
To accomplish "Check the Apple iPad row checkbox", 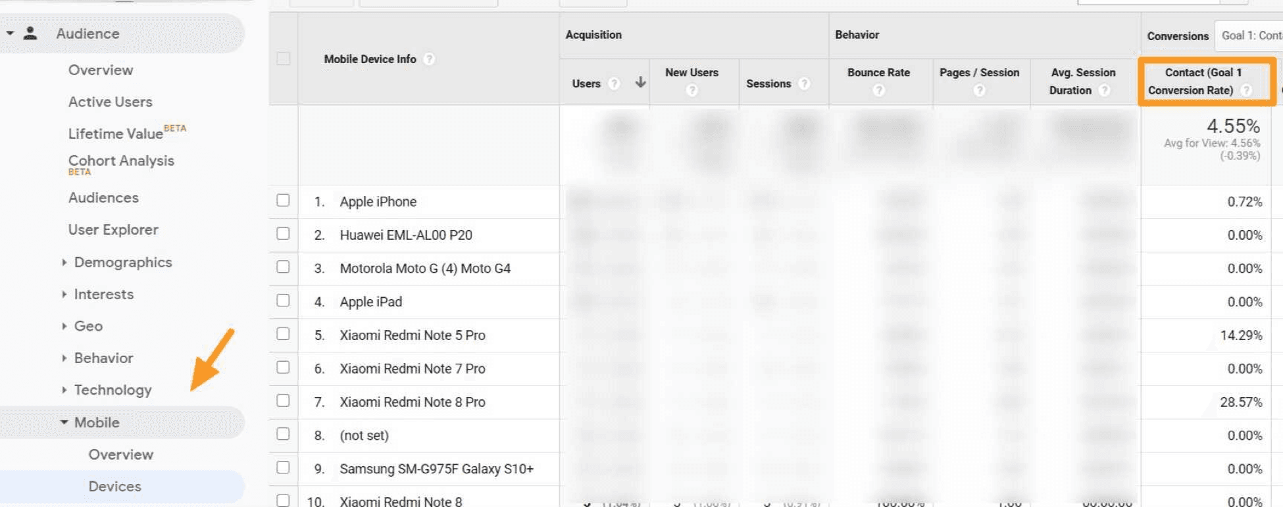I will point(283,301).
